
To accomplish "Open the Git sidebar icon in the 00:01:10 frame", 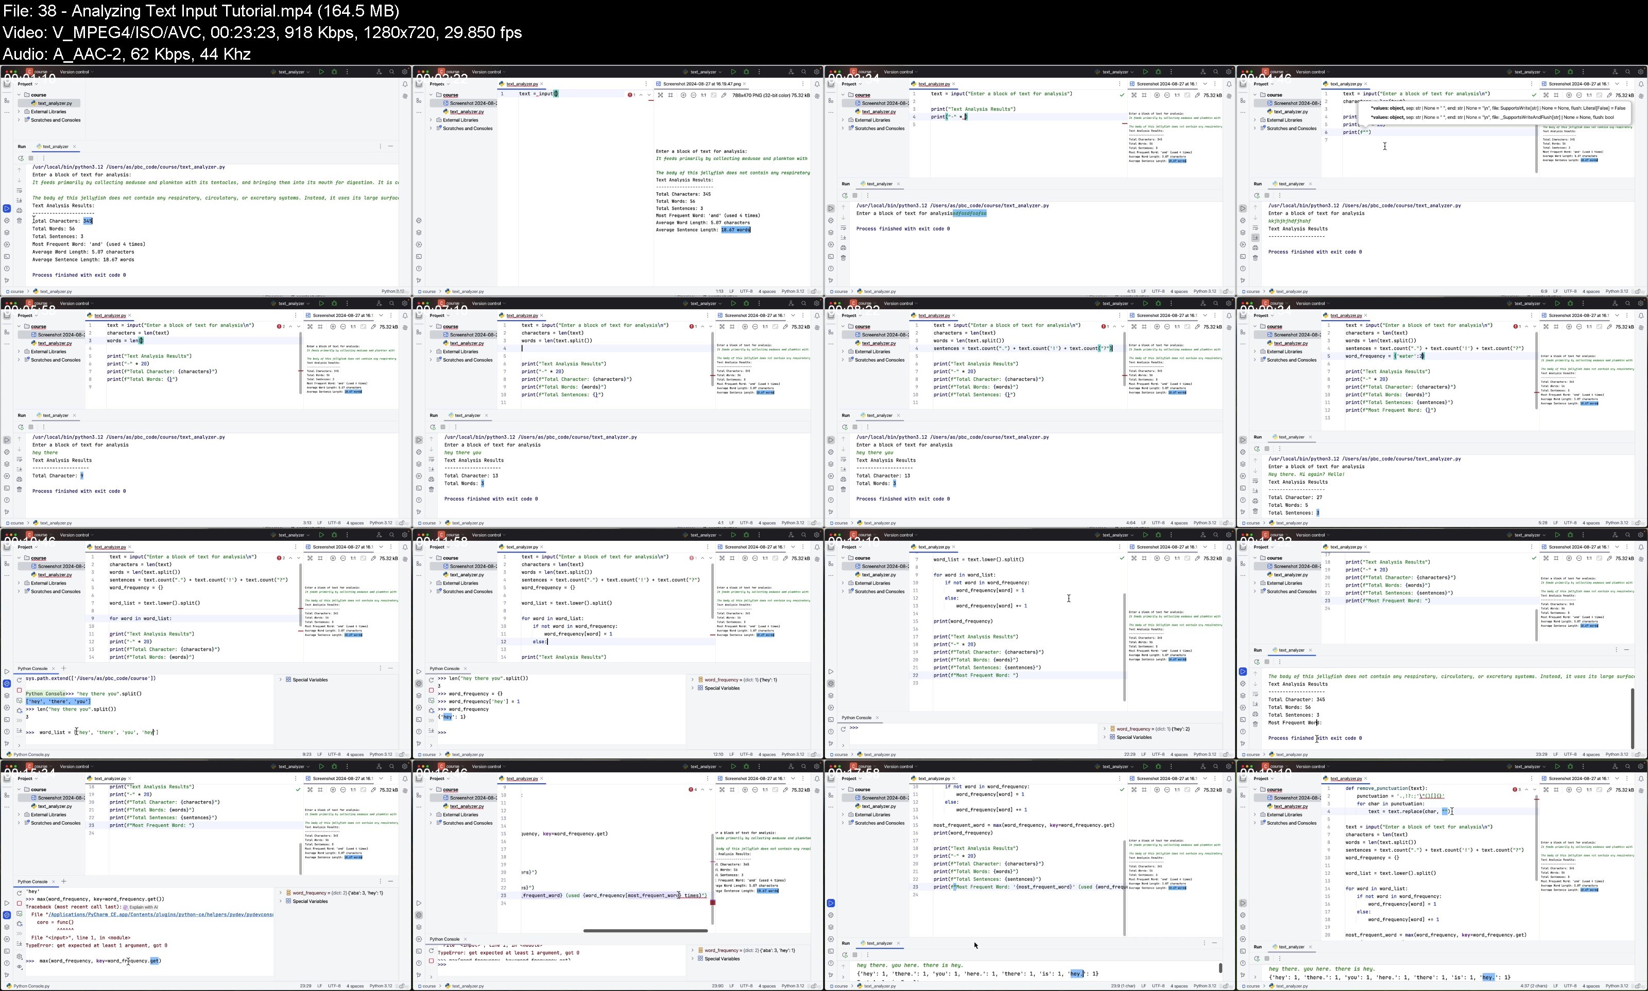I will click(x=7, y=280).
